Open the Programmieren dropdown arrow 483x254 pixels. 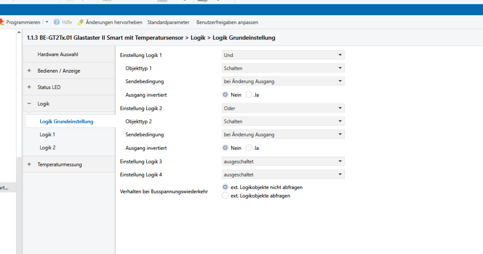tap(47, 22)
